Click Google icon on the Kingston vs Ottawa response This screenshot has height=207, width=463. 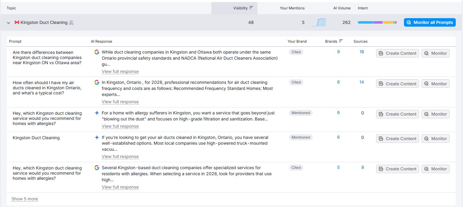[x=97, y=52]
